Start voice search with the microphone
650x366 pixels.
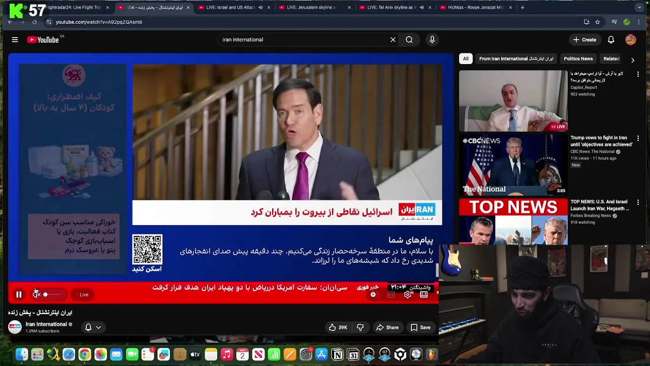tap(432, 40)
